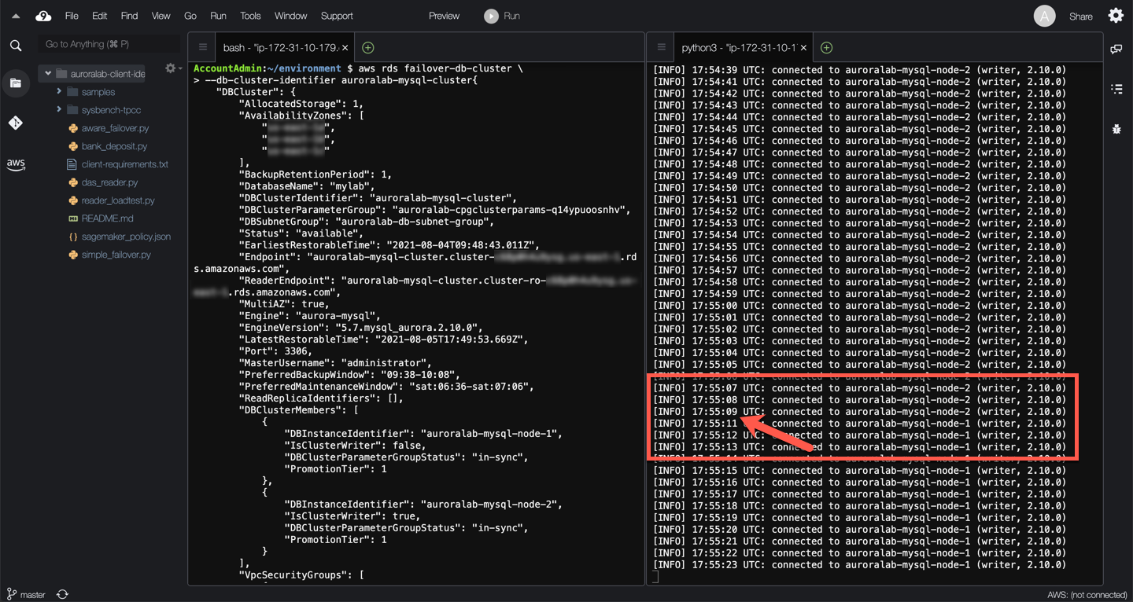Open the Source Control sidebar icon

click(x=16, y=123)
